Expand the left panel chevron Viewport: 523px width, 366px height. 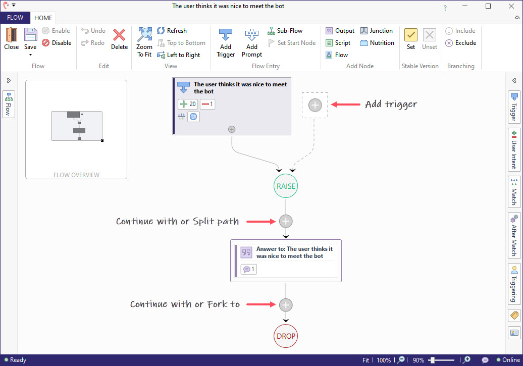[9, 79]
